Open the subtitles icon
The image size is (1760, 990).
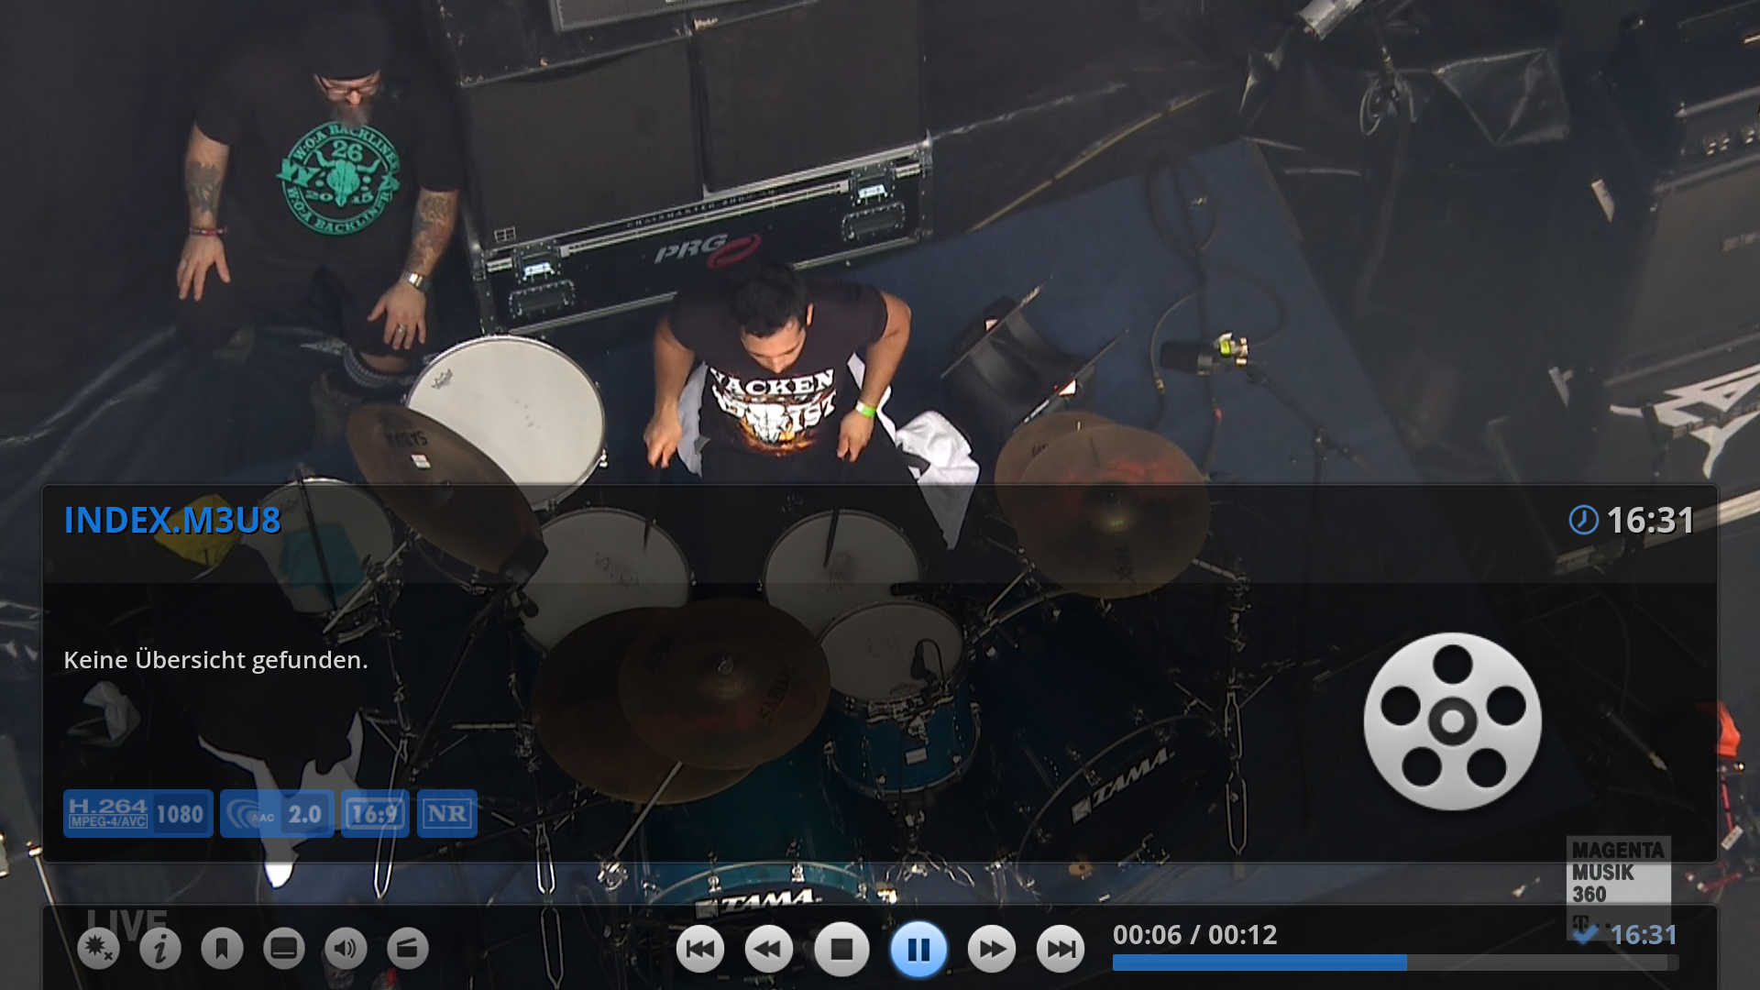(284, 949)
